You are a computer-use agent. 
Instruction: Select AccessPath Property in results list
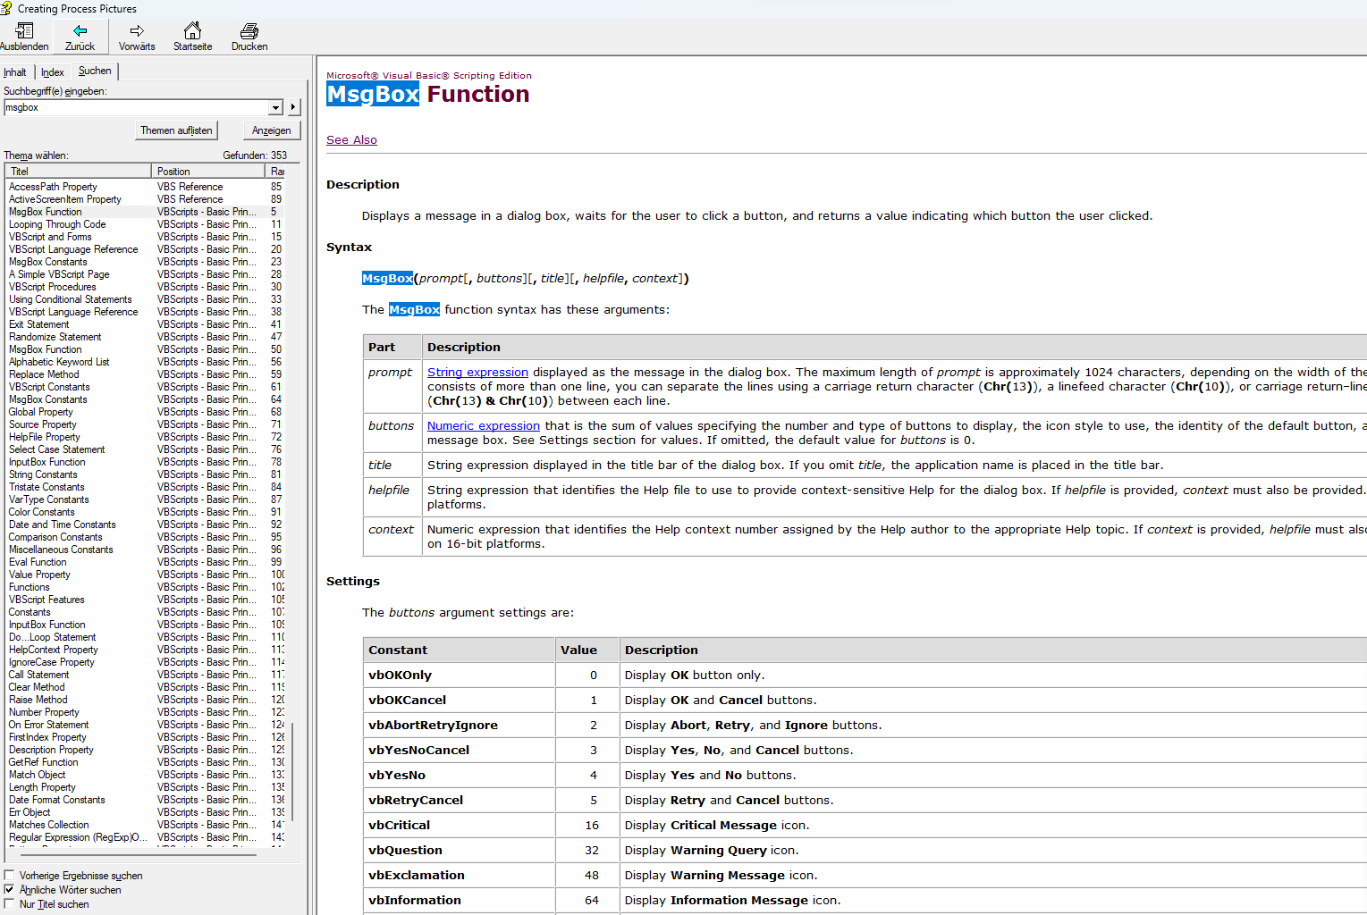(53, 187)
